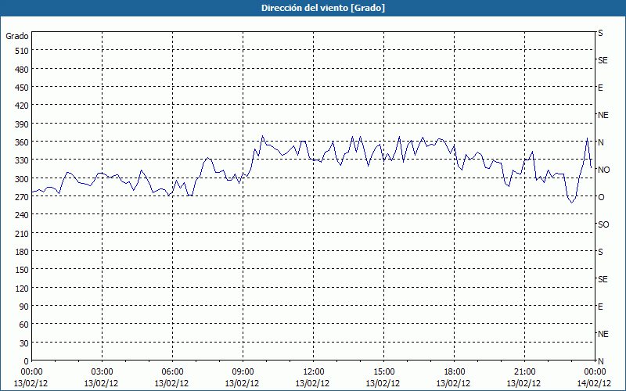Click the 00:00 label dated 14/02/12

[595, 372]
